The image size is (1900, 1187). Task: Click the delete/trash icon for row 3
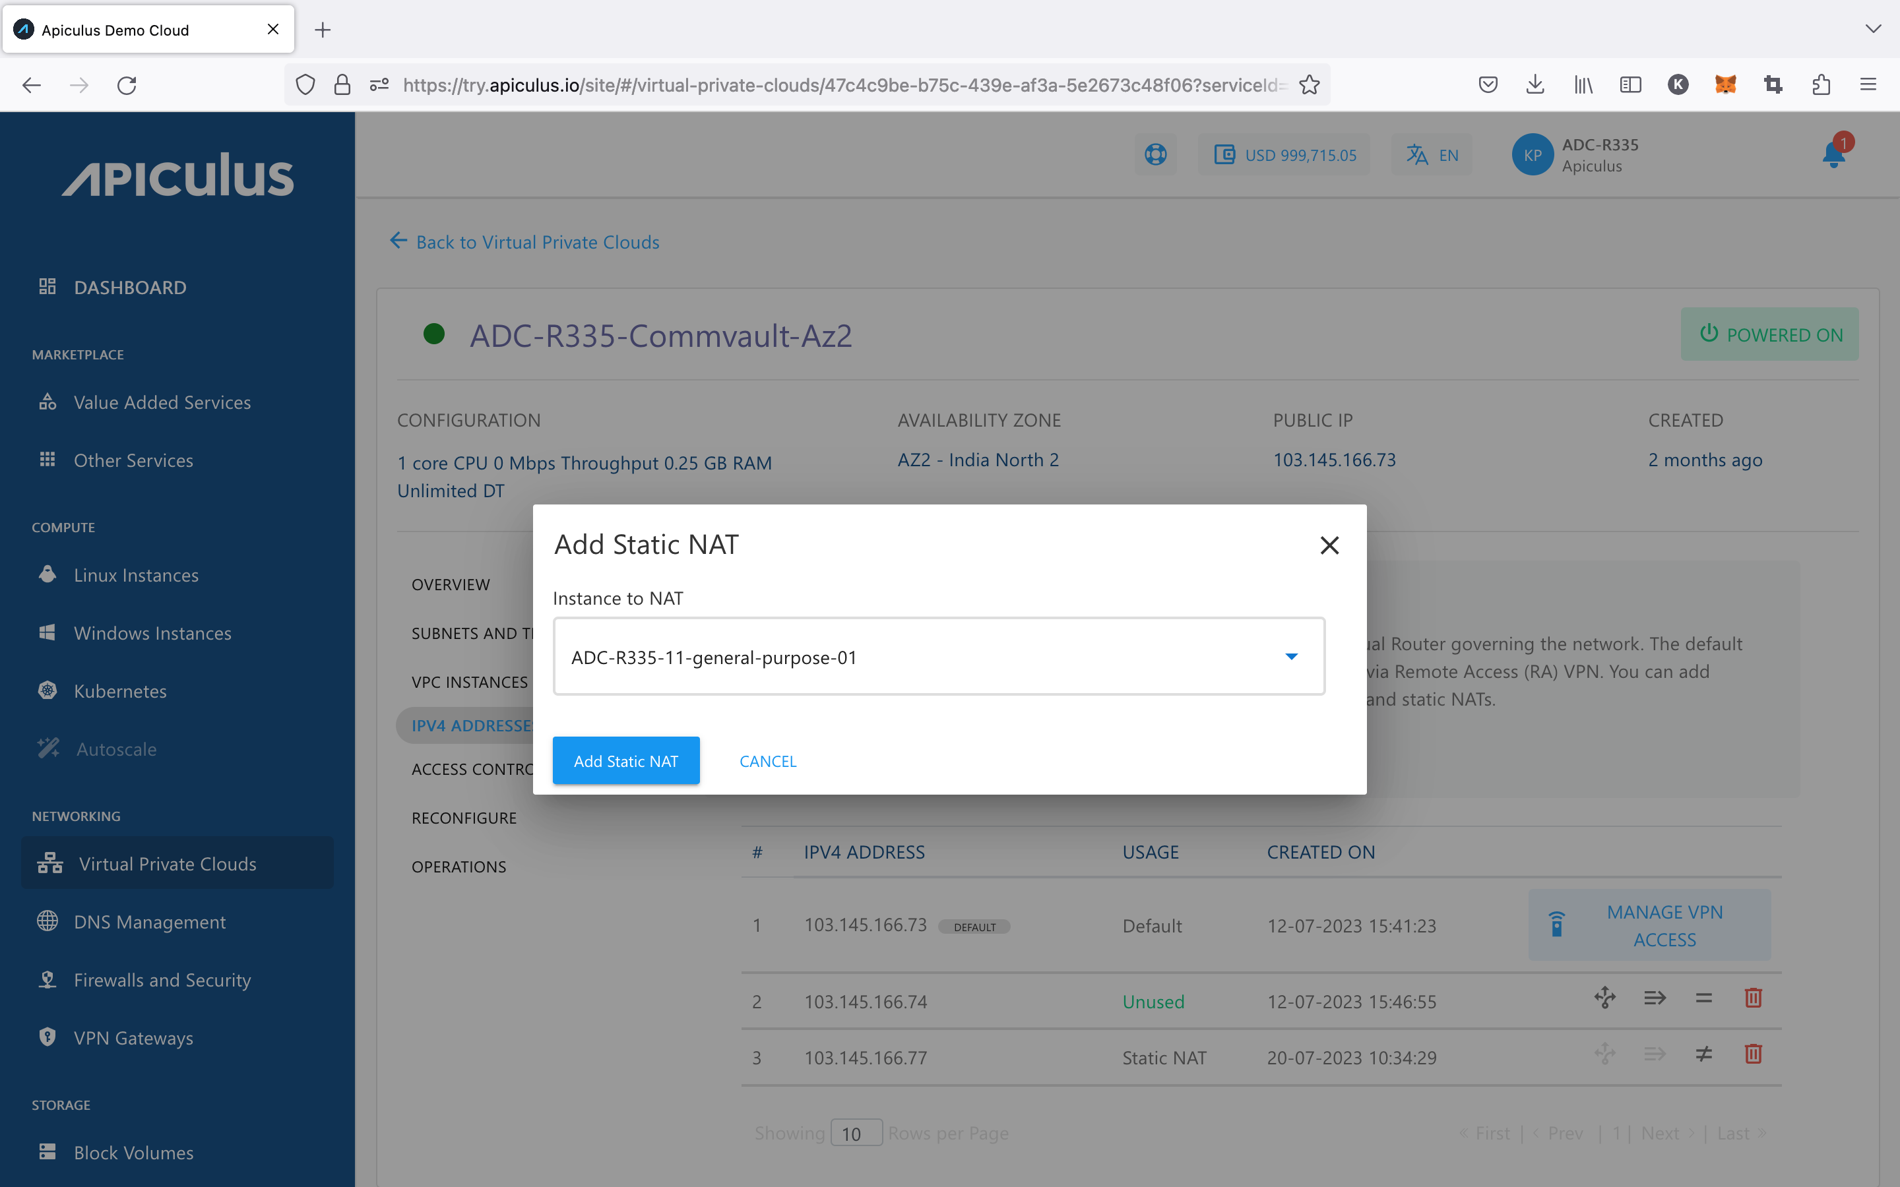1752,1054
